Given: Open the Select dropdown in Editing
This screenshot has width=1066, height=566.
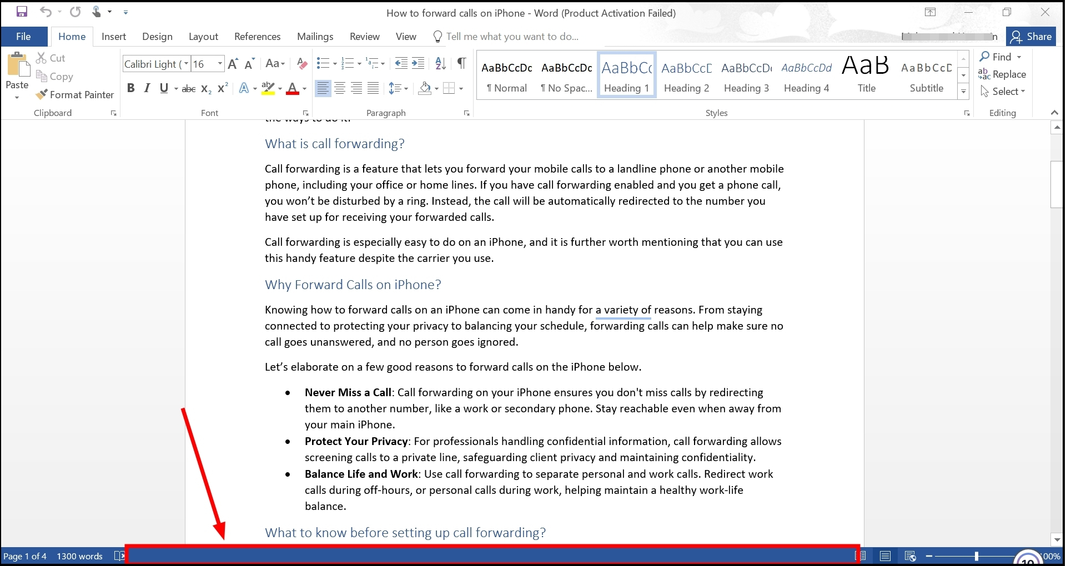Looking at the screenshot, I should coord(1003,92).
